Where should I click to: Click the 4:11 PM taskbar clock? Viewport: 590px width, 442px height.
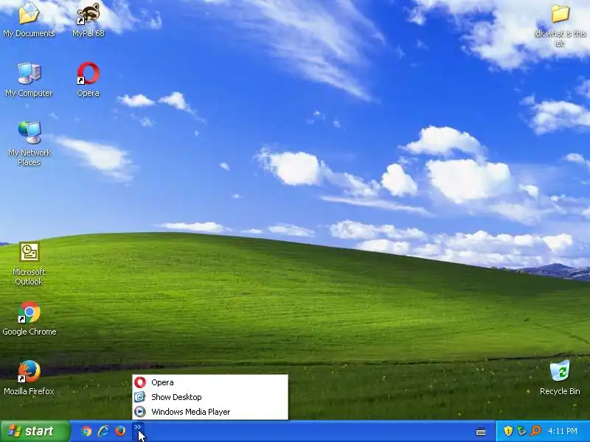coord(563,431)
